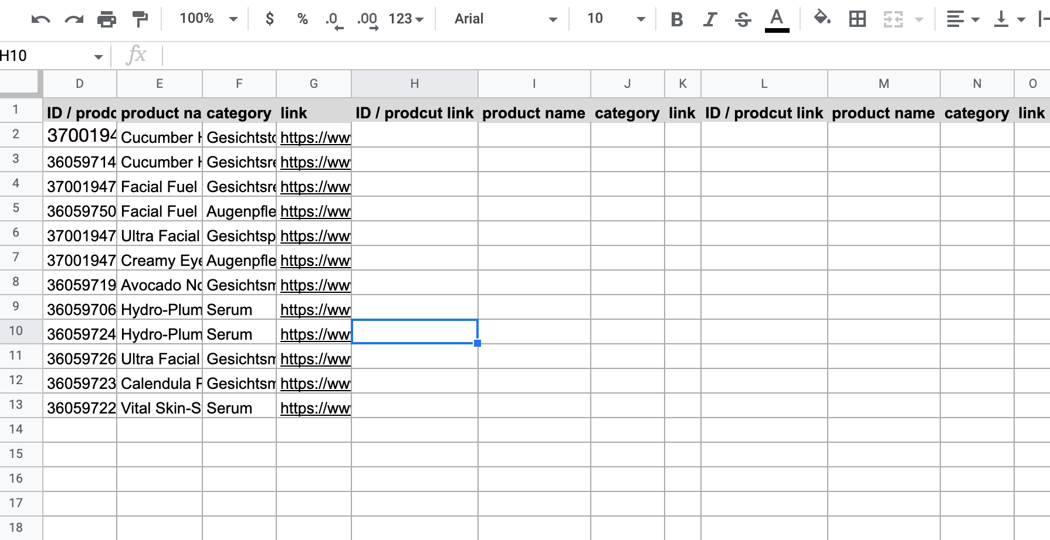Click the select-all corner box
Image resolution: width=1050 pixels, height=540 pixels.
pos(21,84)
